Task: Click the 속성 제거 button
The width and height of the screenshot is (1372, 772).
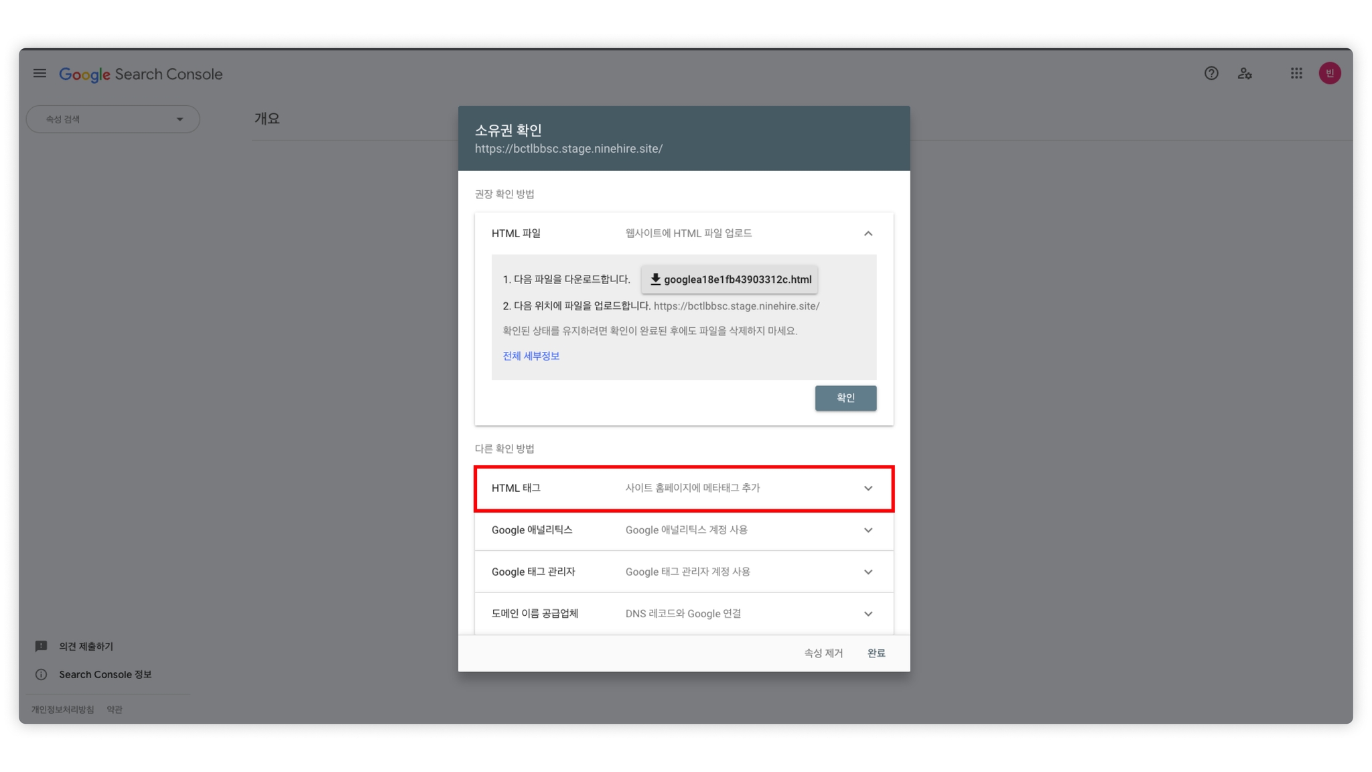Action: click(x=823, y=653)
